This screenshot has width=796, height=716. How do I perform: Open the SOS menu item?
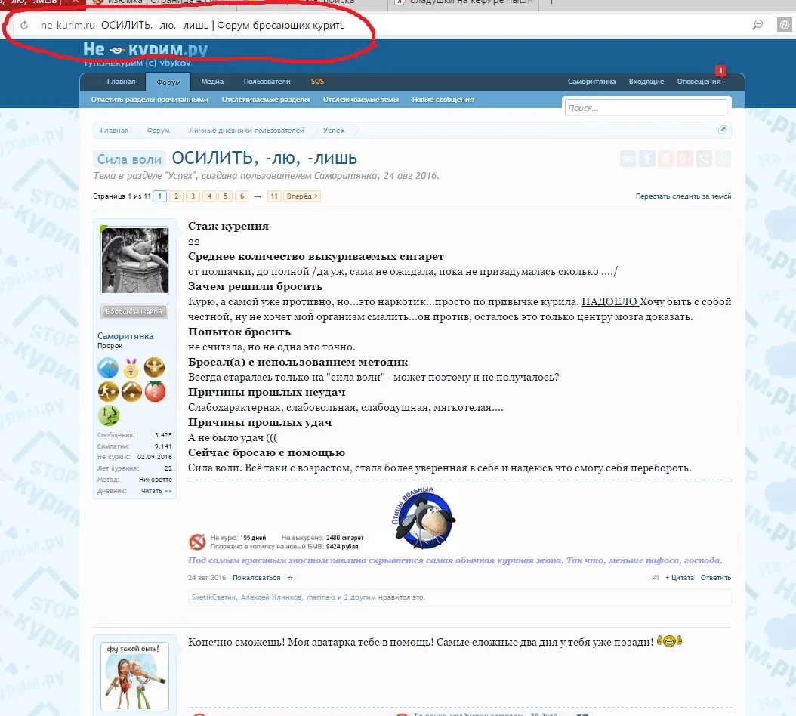(316, 82)
